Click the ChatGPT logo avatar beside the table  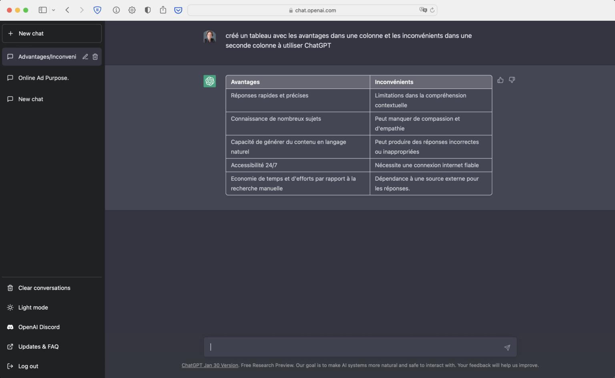(x=209, y=81)
